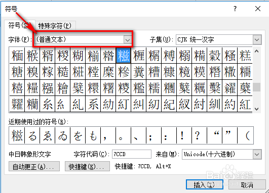Expand the 子集 subset dropdown arrow
This screenshot has height=193, width=269.
pos(257,40)
